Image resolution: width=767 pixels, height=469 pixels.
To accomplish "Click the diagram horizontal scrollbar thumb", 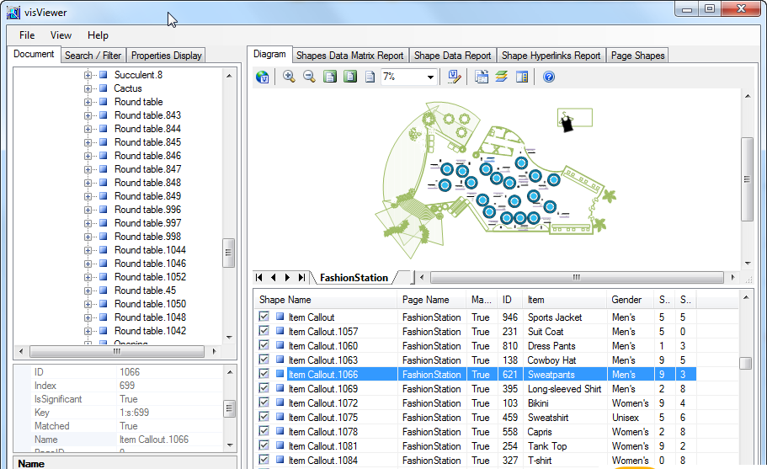I will pos(576,277).
